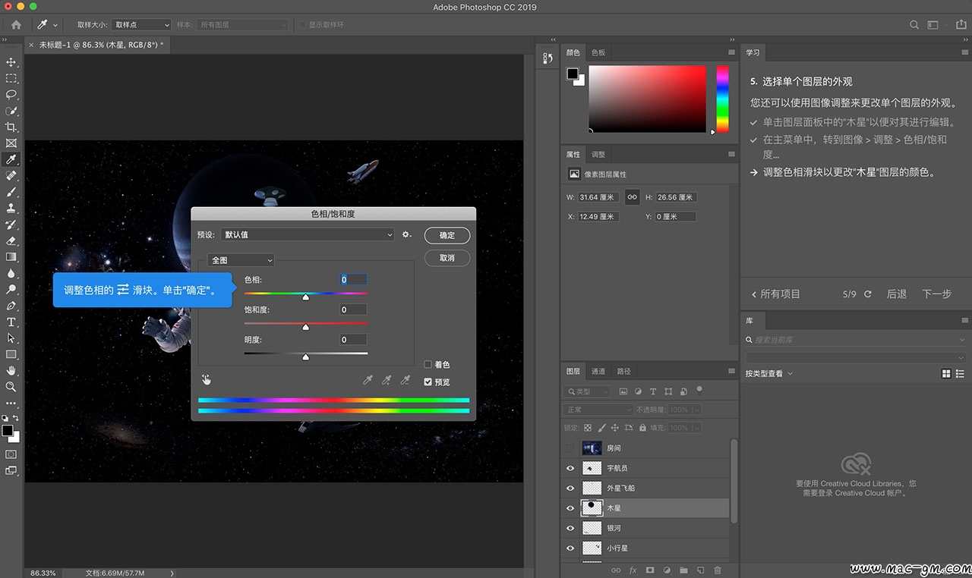This screenshot has width=972, height=578.
Task: Hide the 小行星 layer
Action: [570, 548]
